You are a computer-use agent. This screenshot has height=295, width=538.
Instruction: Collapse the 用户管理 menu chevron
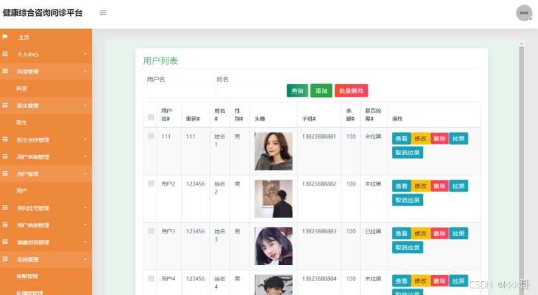86,174
